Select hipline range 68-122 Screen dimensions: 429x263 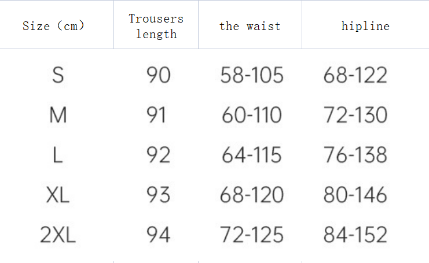pyautogui.click(x=355, y=75)
